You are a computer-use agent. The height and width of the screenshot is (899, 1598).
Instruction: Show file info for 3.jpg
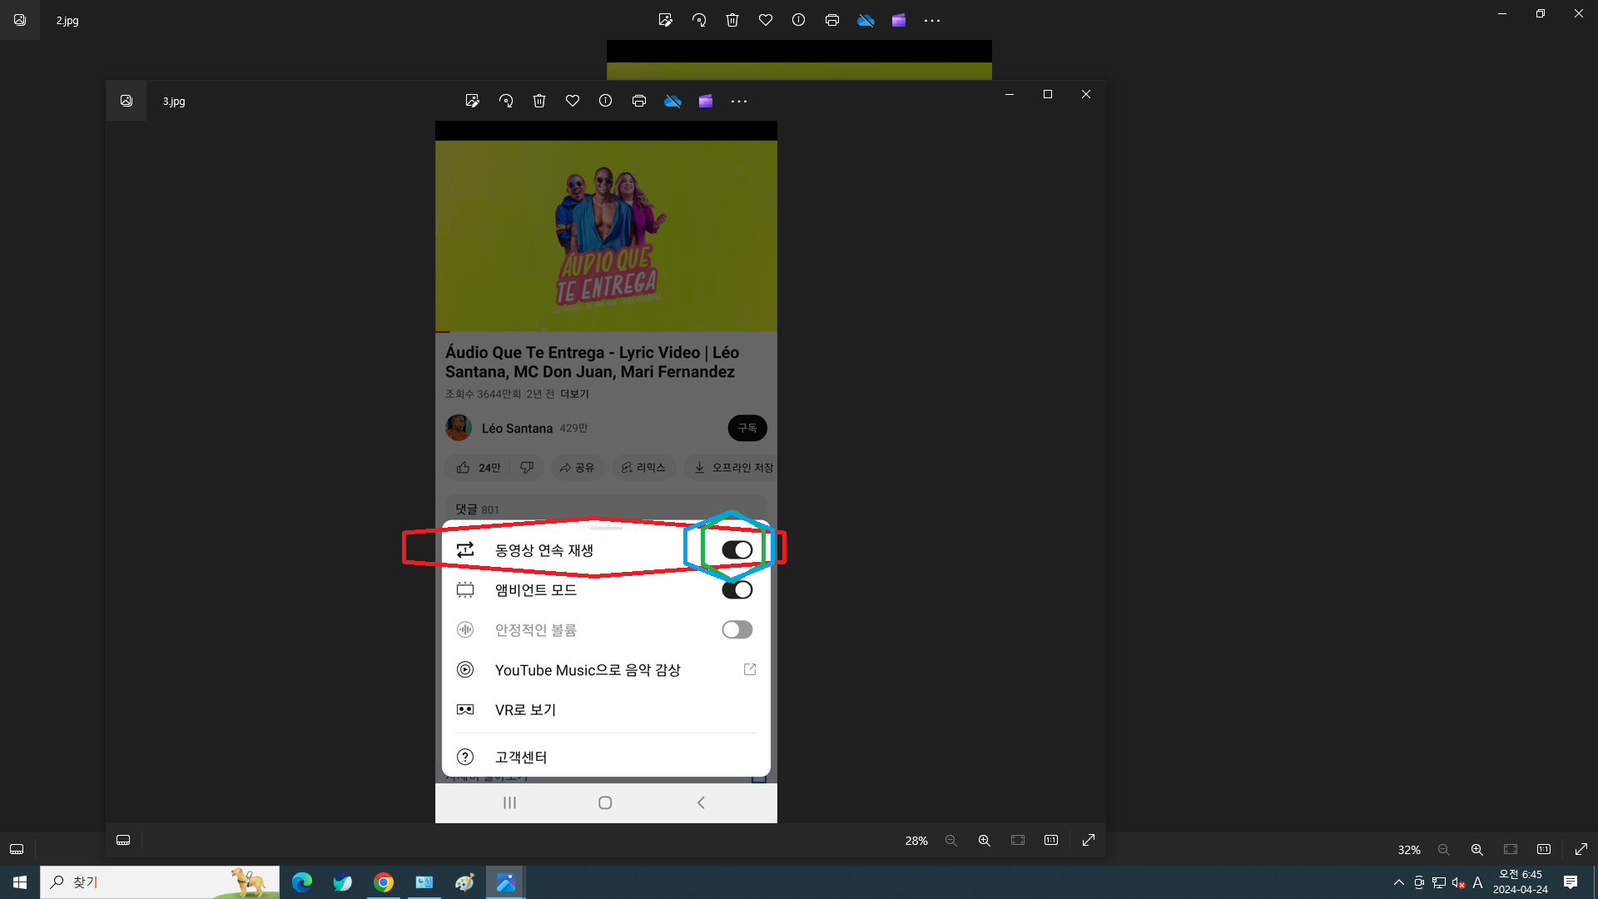coord(606,101)
